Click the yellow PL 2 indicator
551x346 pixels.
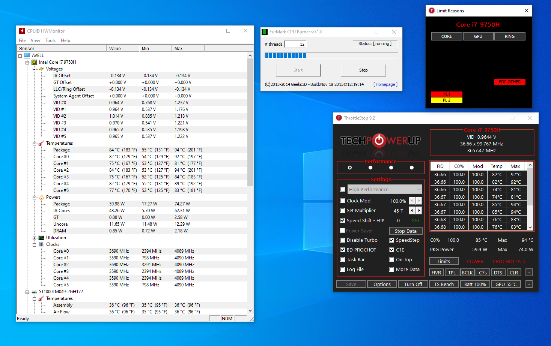click(447, 100)
